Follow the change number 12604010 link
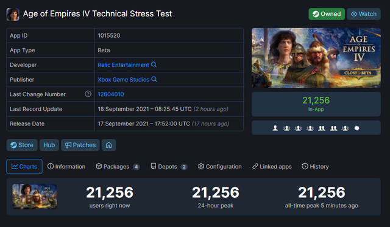The height and width of the screenshot is (227, 390). click(111, 94)
